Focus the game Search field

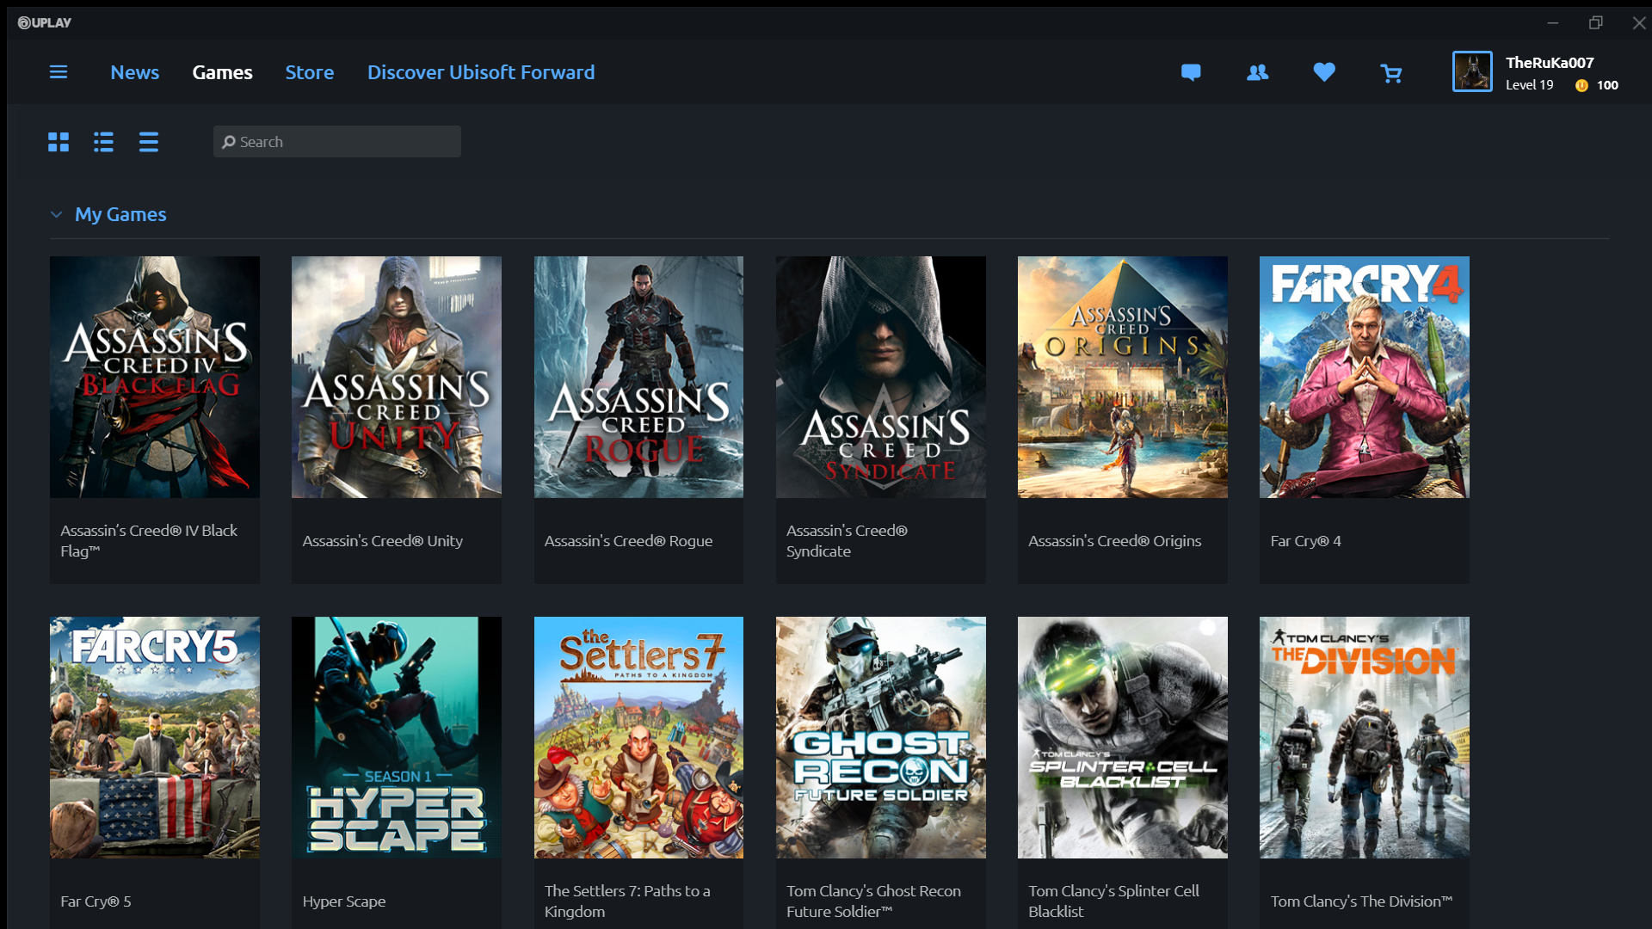pyautogui.click(x=337, y=142)
